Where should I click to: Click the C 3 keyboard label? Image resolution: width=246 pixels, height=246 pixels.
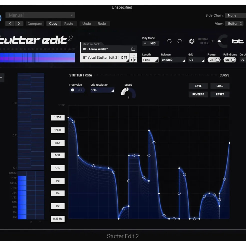coord(14,103)
